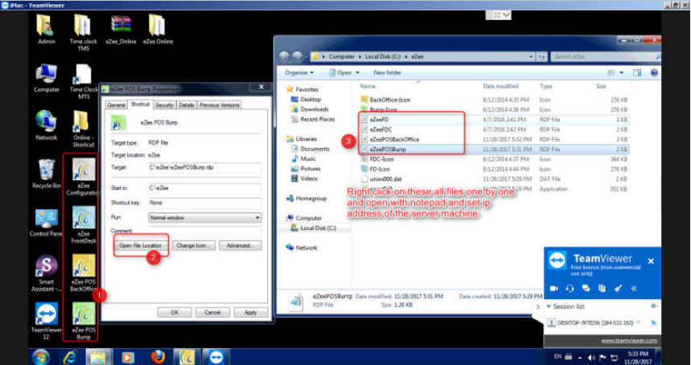Open the eZee_Online archive icon
This screenshot has width=691, height=365.
pyautogui.click(x=121, y=30)
